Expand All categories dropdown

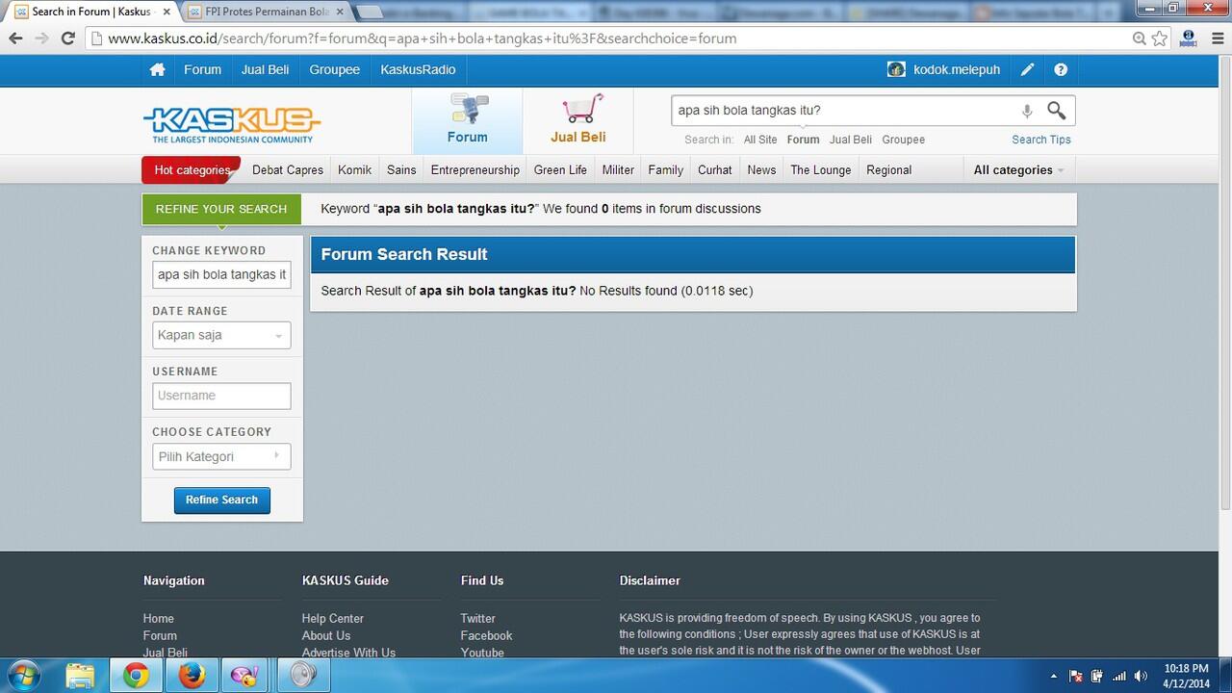tap(1018, 169)
